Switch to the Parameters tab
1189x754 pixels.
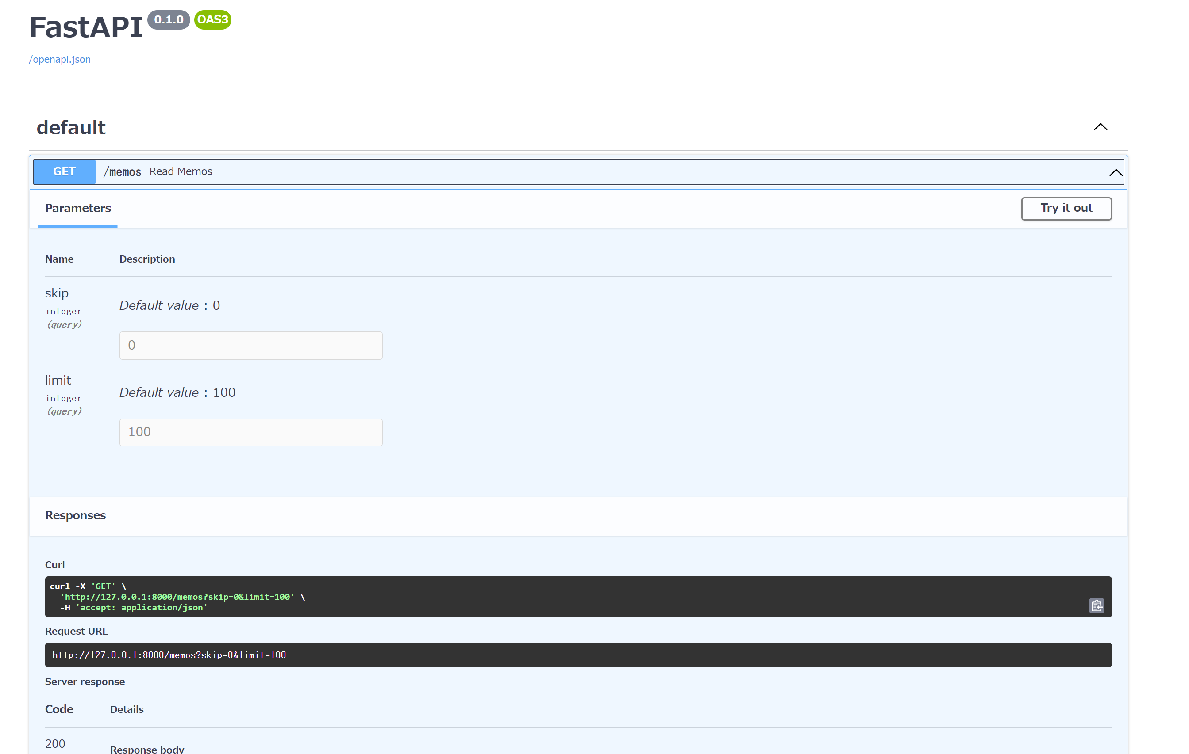pyautogui.click(x=77, y=208)
